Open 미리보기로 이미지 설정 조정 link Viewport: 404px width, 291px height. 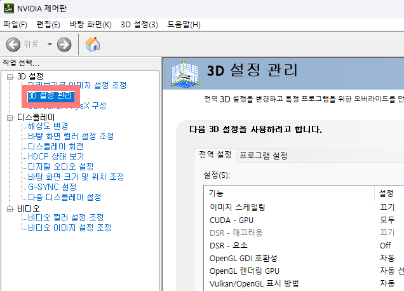[x=77, y=85]
